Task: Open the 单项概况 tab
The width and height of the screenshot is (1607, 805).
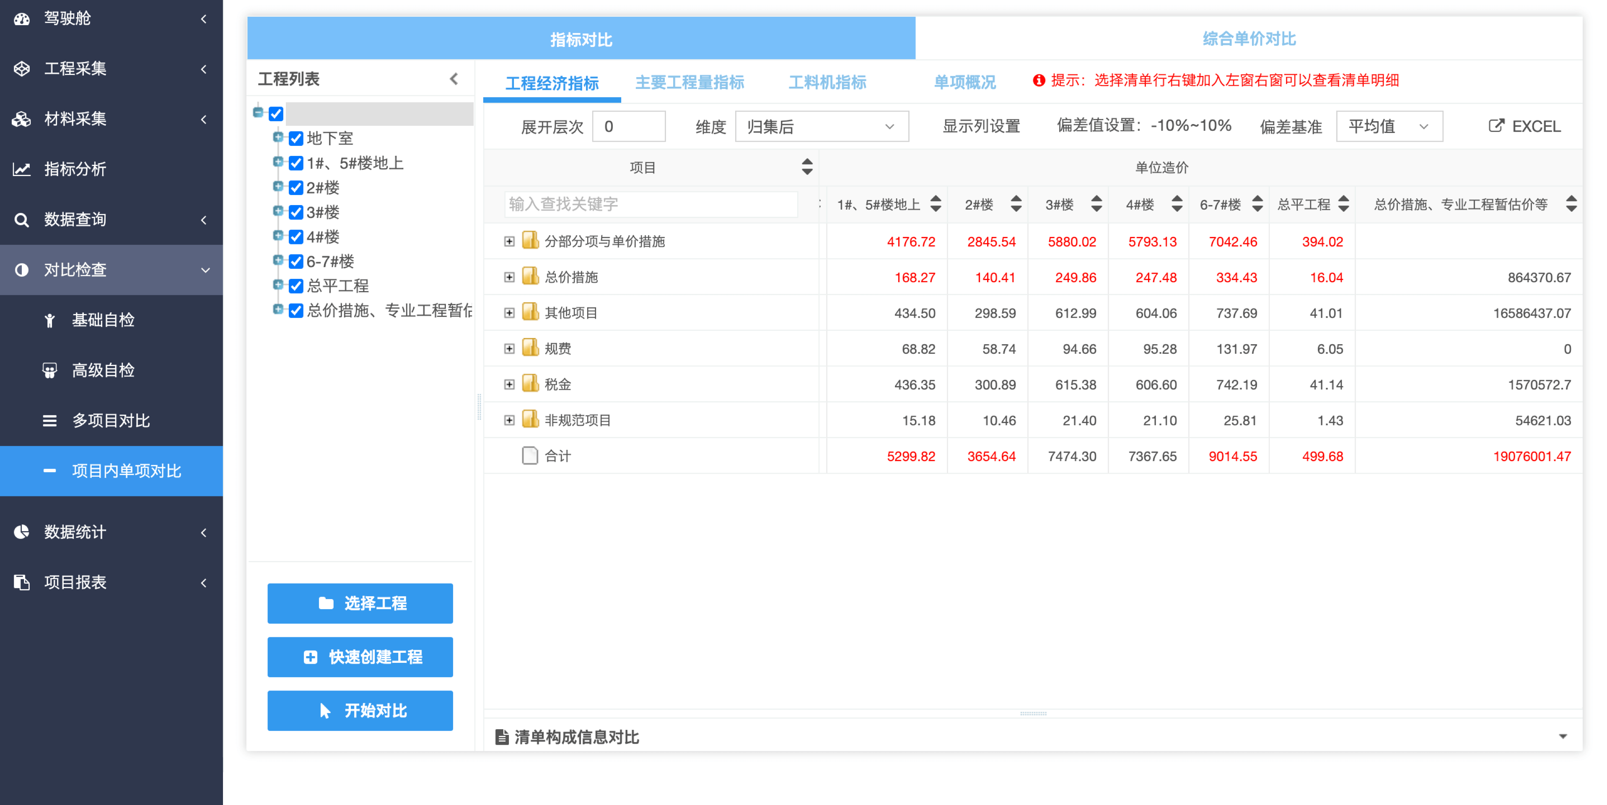Action: 964,82
